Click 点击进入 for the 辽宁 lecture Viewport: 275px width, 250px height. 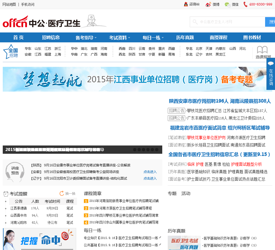click(x=150, y=178)
